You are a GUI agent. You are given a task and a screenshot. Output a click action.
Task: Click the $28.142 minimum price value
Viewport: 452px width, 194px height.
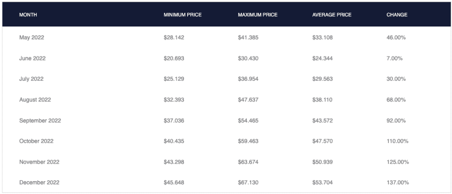click(x=174, y=38)
